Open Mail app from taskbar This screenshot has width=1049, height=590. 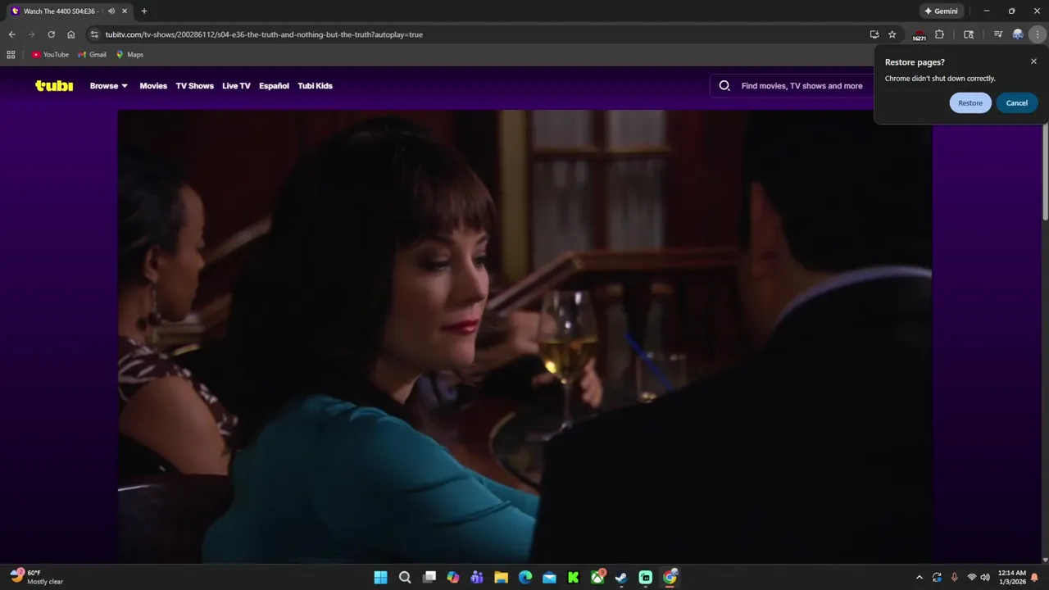tap(549, 578)
